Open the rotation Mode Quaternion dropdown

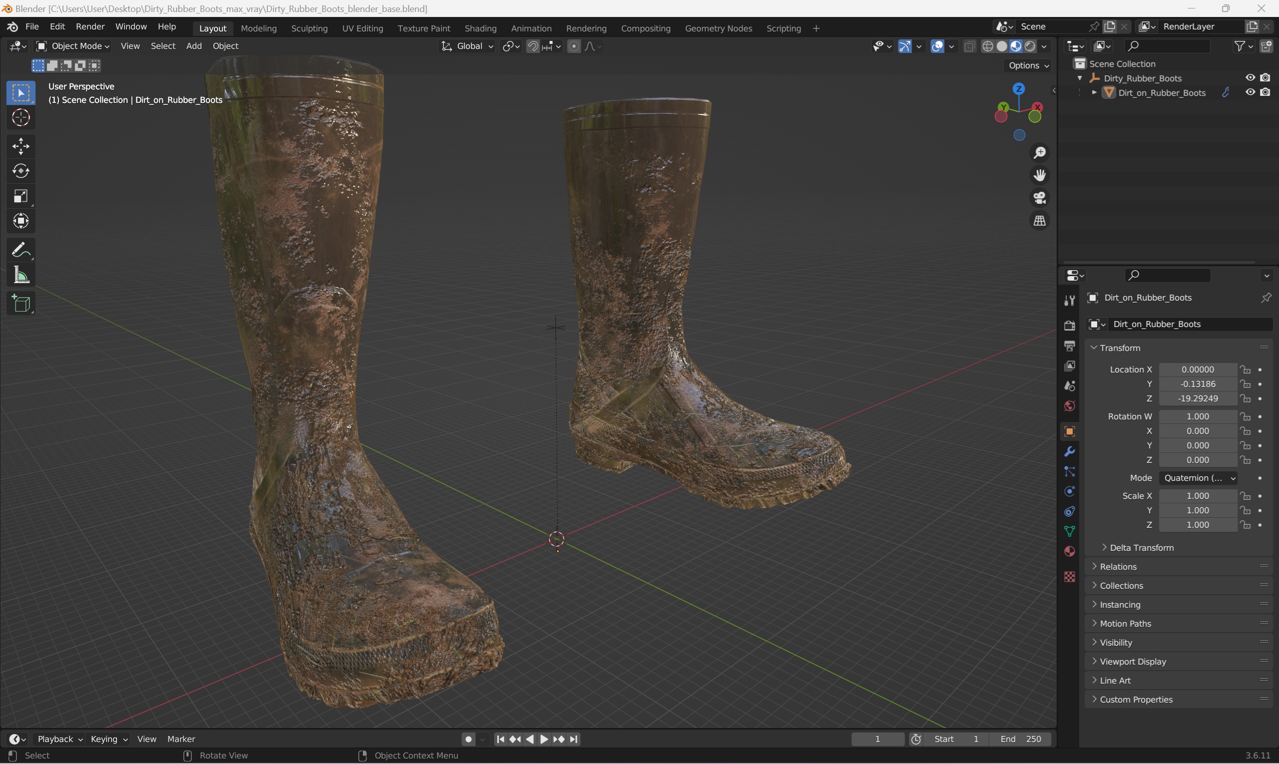tap(1198, 478)
